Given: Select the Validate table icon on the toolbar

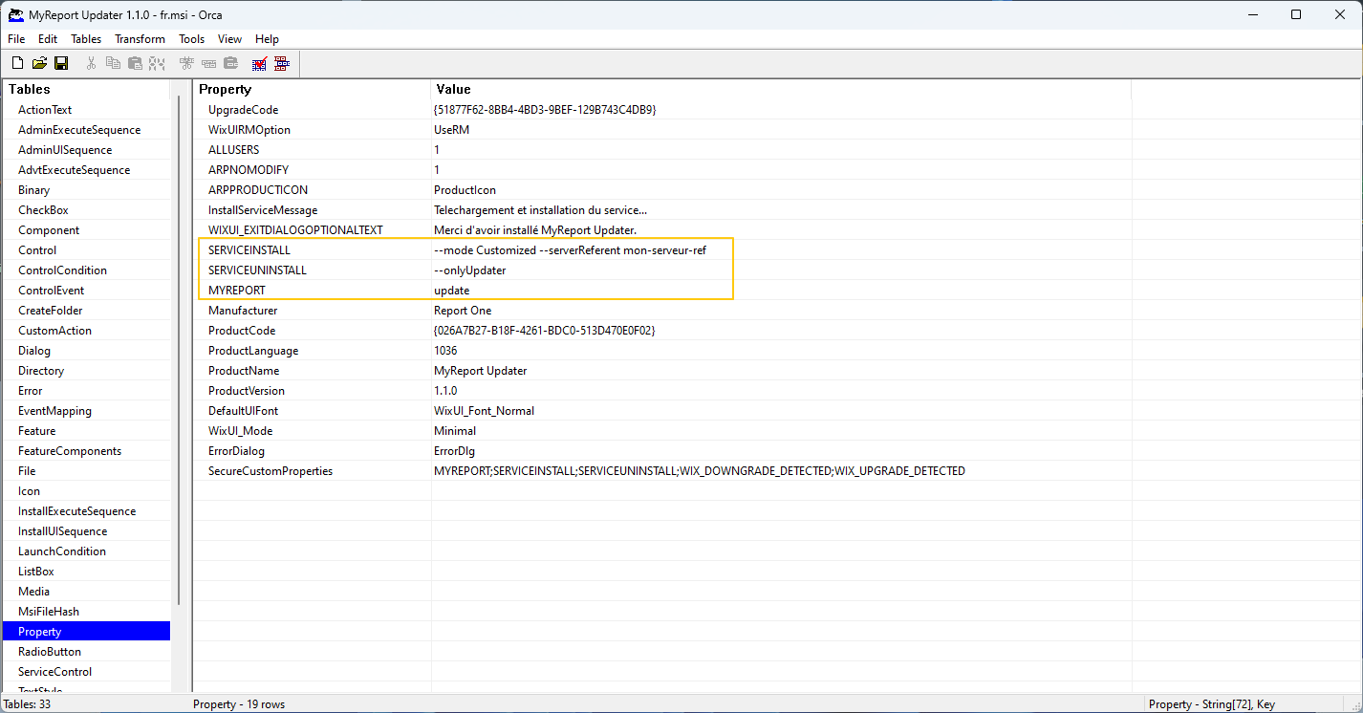Looking at the screenshot, I should click(258, 62).
